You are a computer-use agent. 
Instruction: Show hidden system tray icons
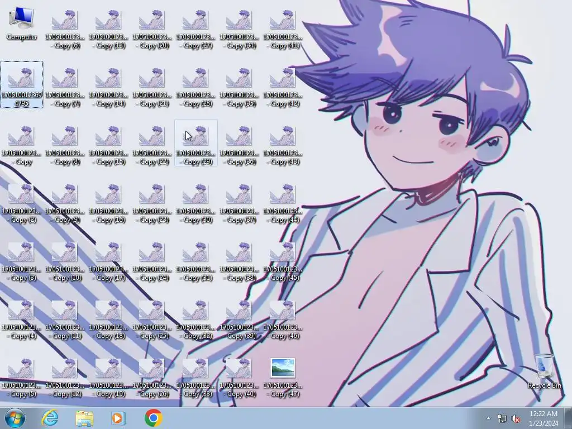488,418
